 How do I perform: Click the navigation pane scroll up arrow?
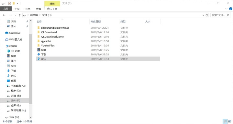point(31,21)
